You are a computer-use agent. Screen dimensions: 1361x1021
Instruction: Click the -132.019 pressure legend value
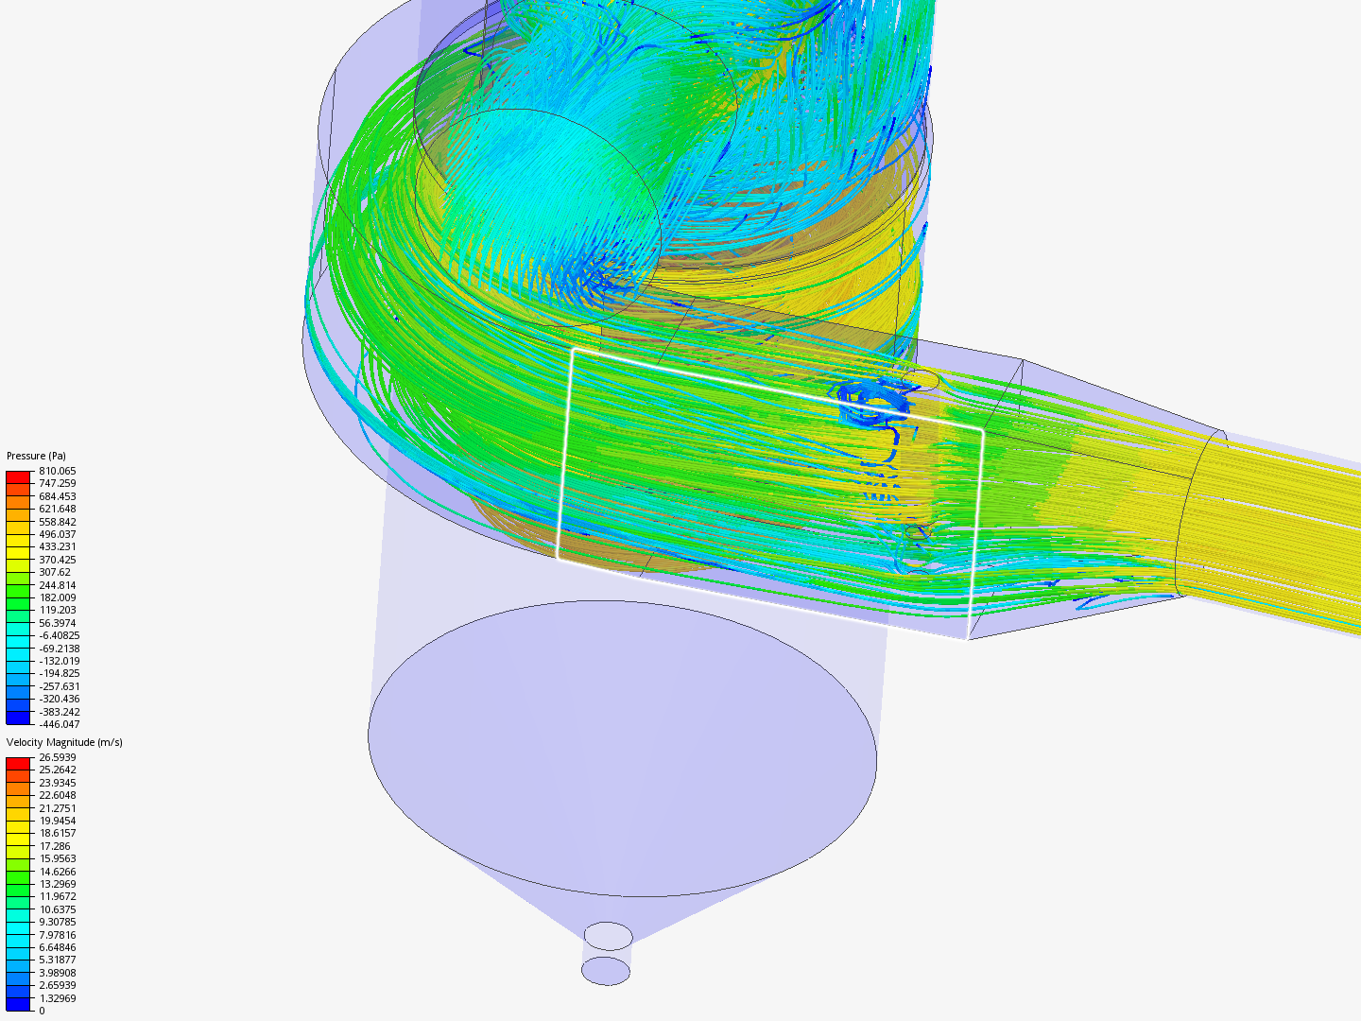point(60,661)
